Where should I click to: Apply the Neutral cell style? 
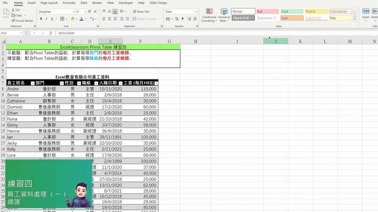(x=316, y=11)
